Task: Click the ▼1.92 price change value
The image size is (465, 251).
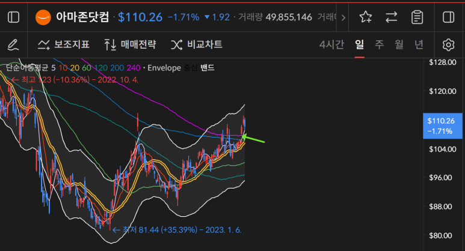Action: (x=217, y=17)
